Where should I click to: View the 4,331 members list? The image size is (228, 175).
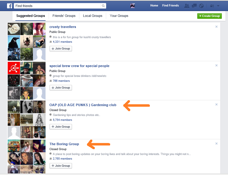pos(62,42)
